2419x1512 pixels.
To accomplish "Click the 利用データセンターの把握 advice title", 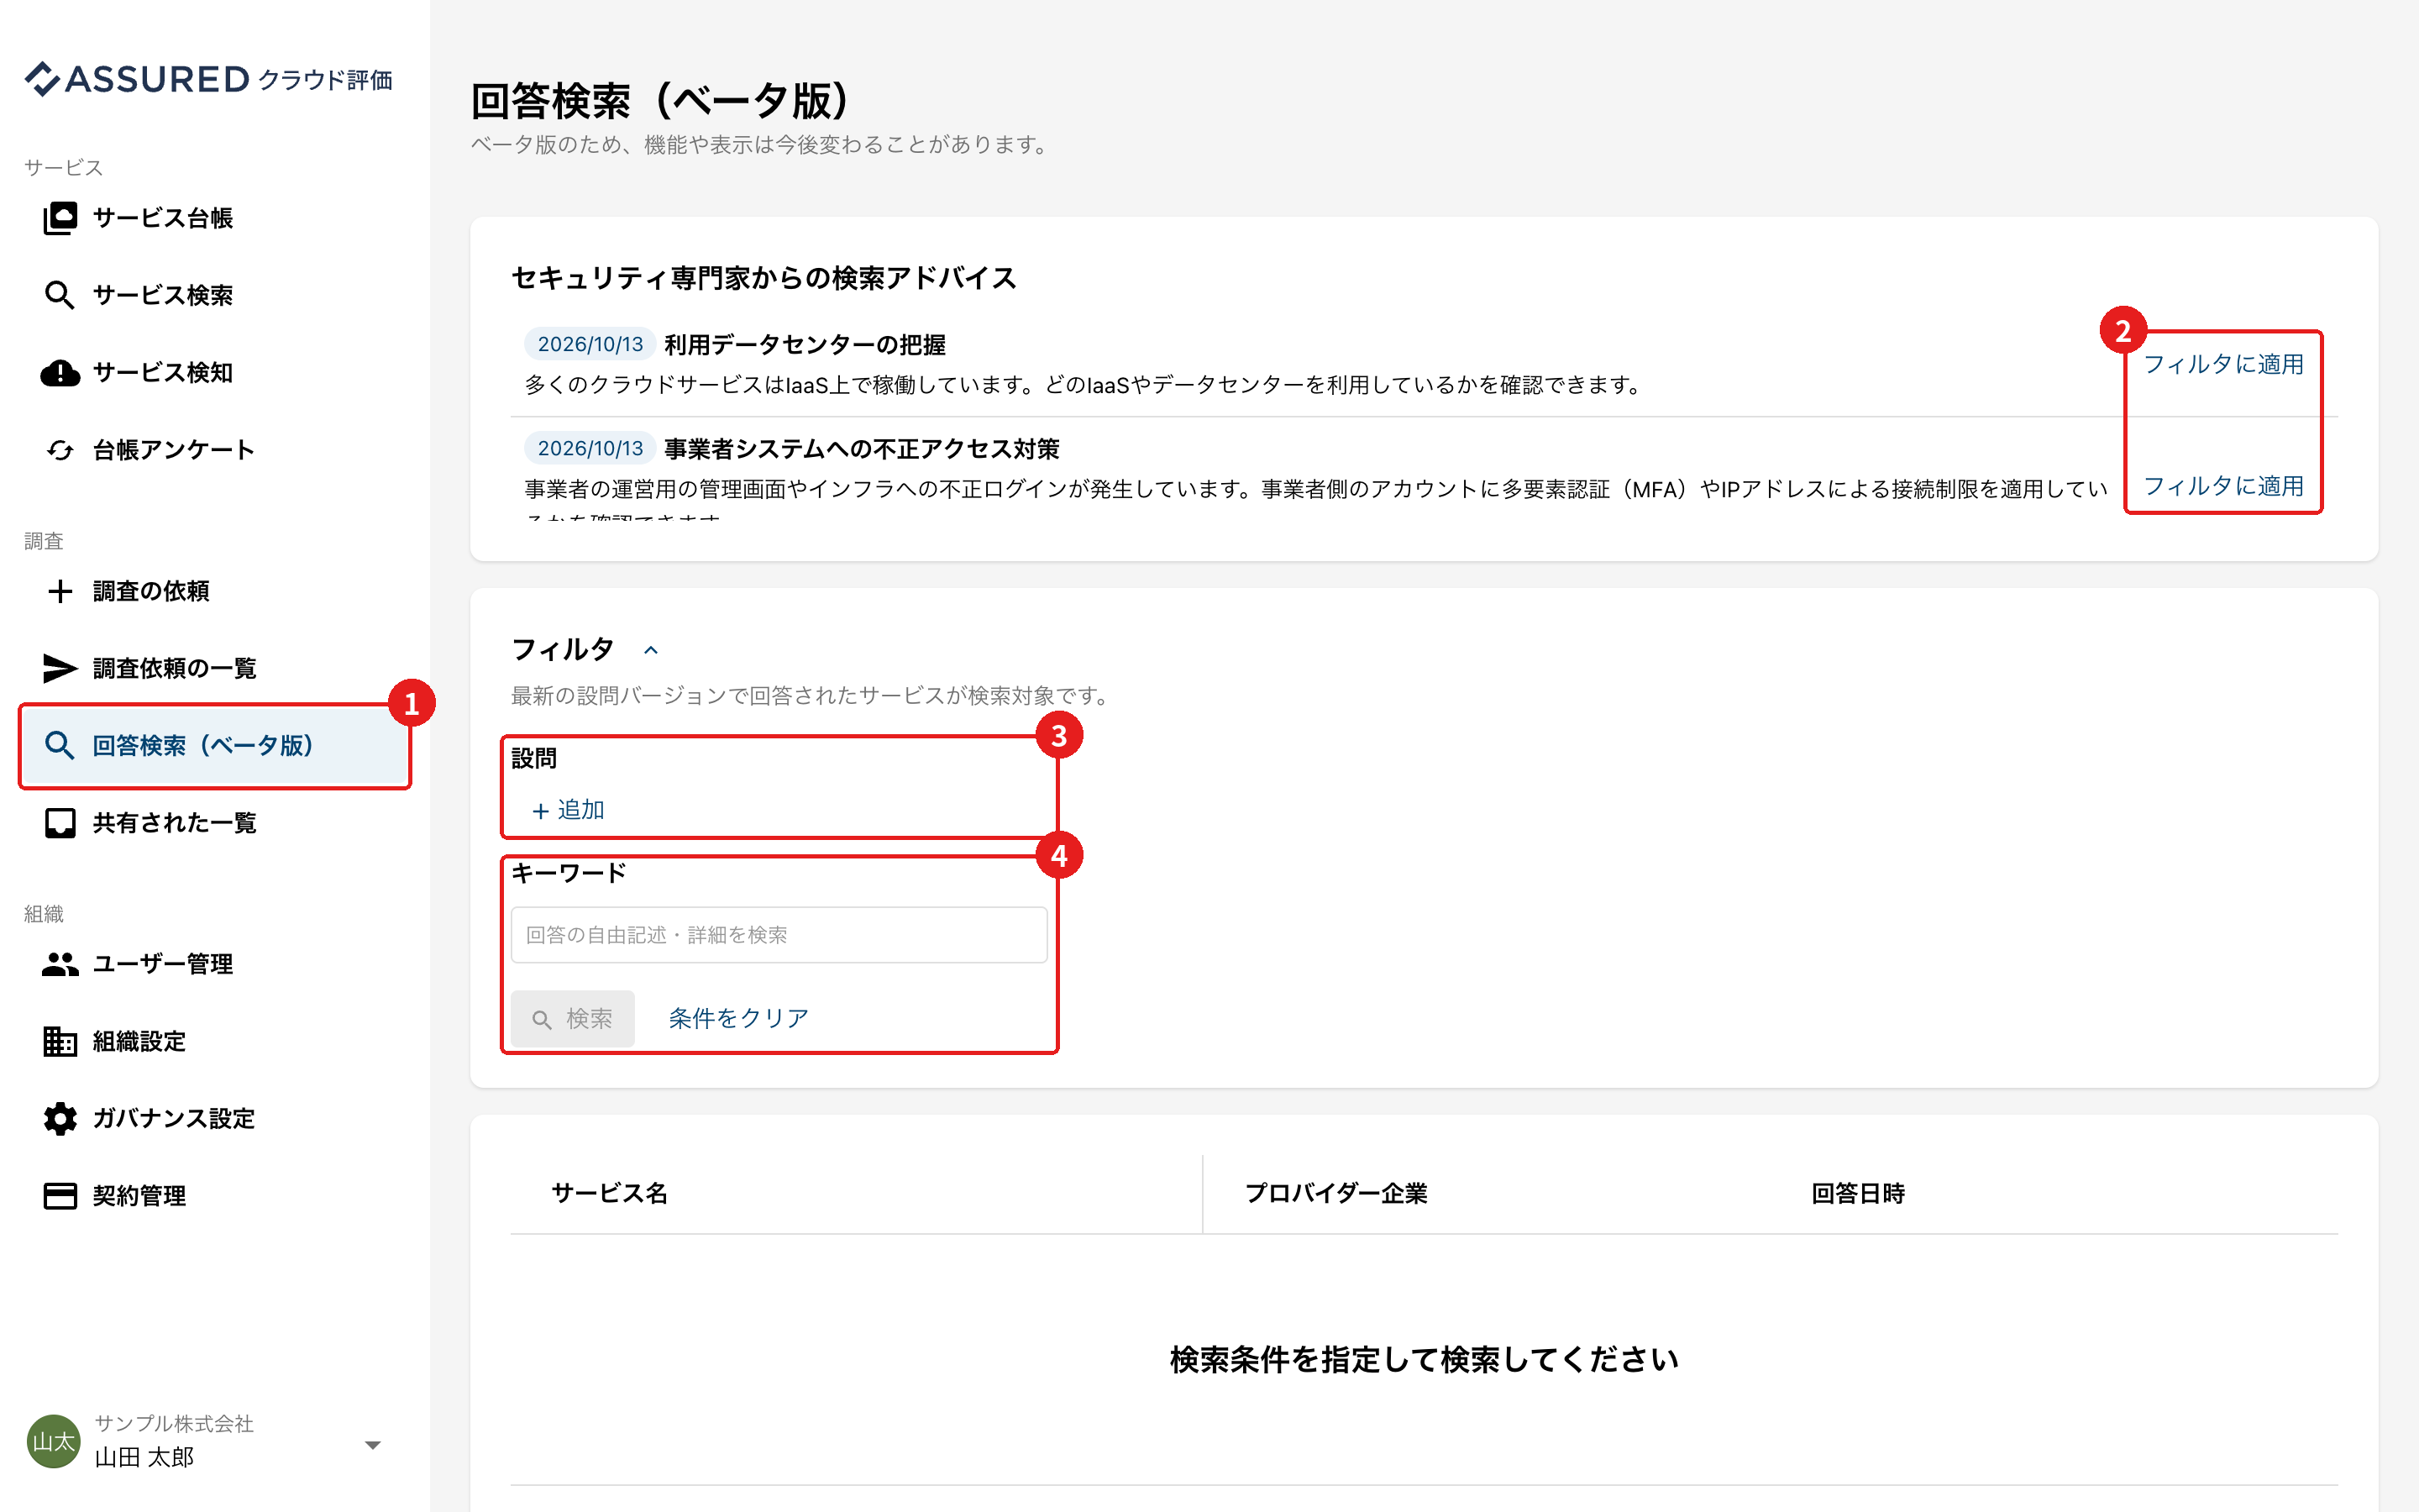I will click(x=805, y=344).
